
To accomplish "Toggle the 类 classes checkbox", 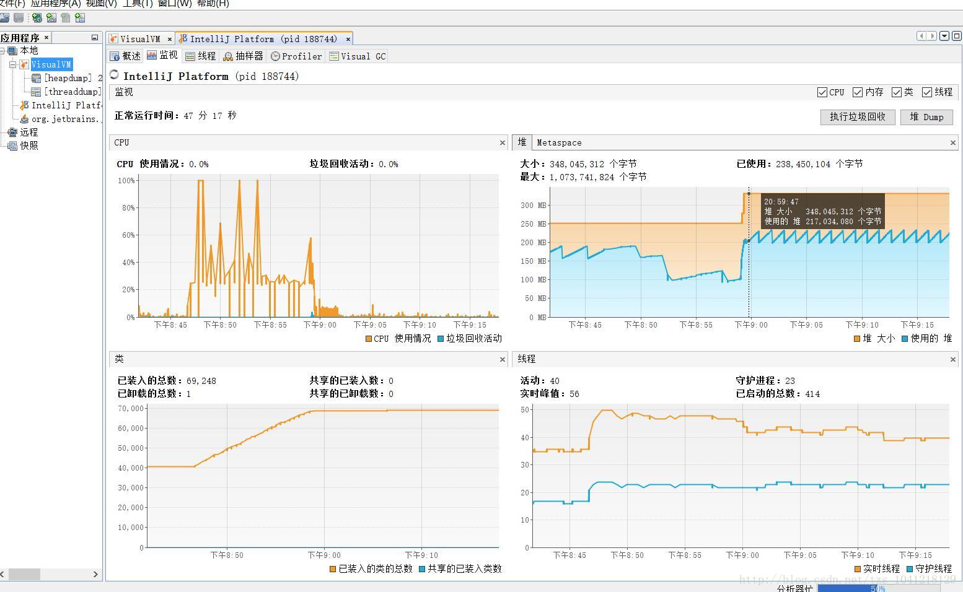I will click(897, 92).
